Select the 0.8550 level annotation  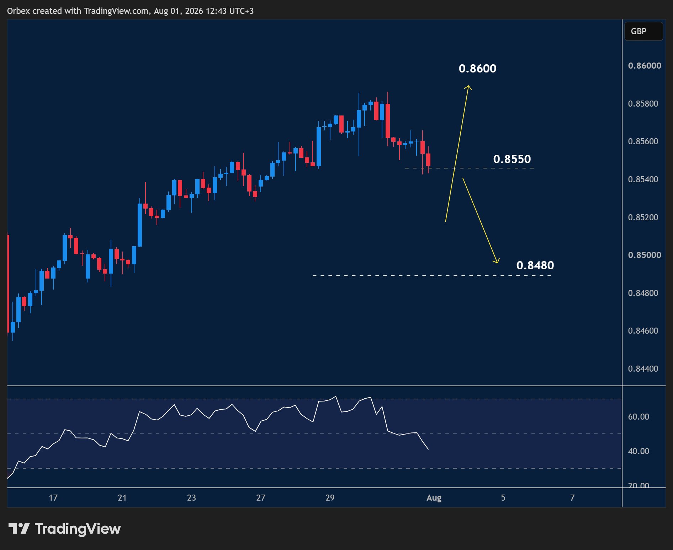click(512, 159)
